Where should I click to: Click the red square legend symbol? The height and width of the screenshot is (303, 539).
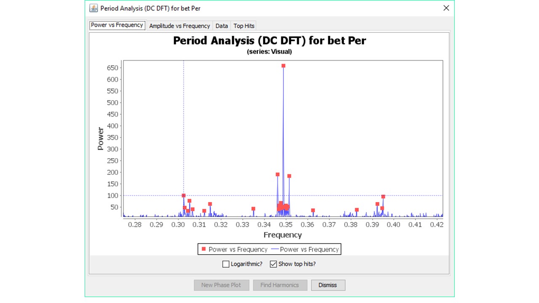coord(203,249)
